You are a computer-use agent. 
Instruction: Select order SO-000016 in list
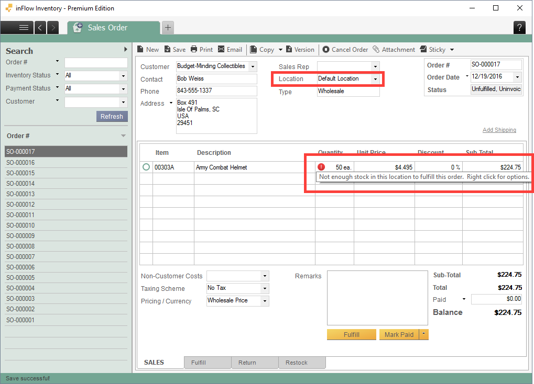tap(66, 163)
